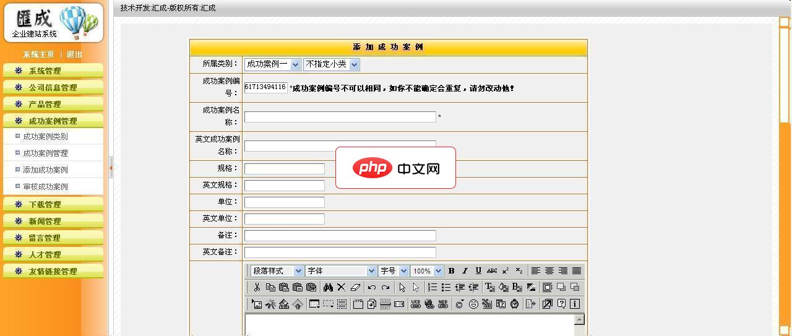
Task: Insert a numbered list
Action: tap(433, 287)
